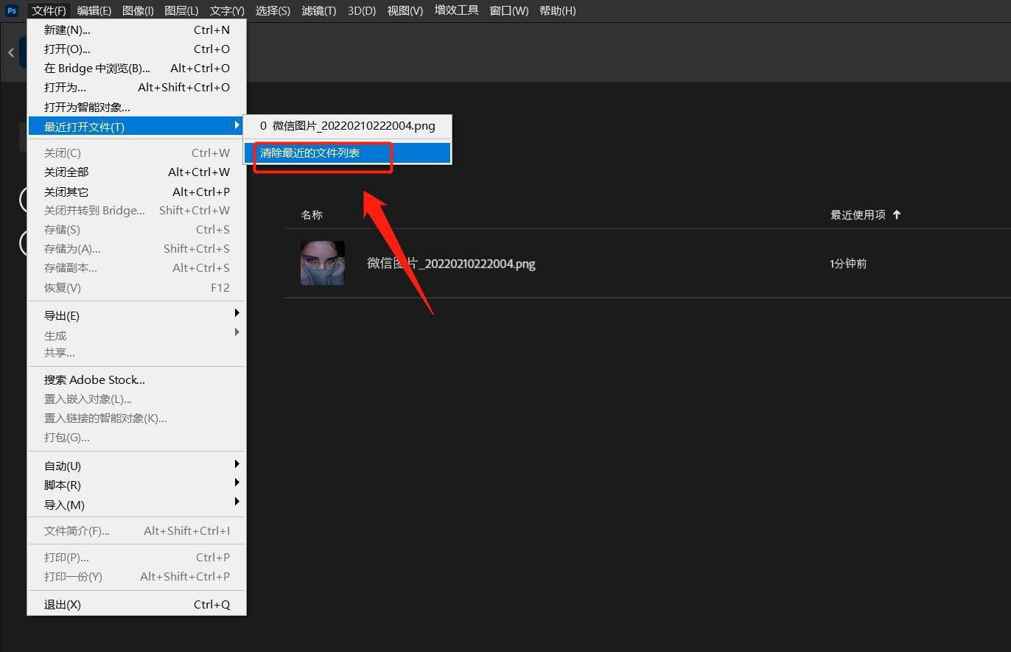Toggle sort direction arrow beside 最近使用项

coord(897,215)
